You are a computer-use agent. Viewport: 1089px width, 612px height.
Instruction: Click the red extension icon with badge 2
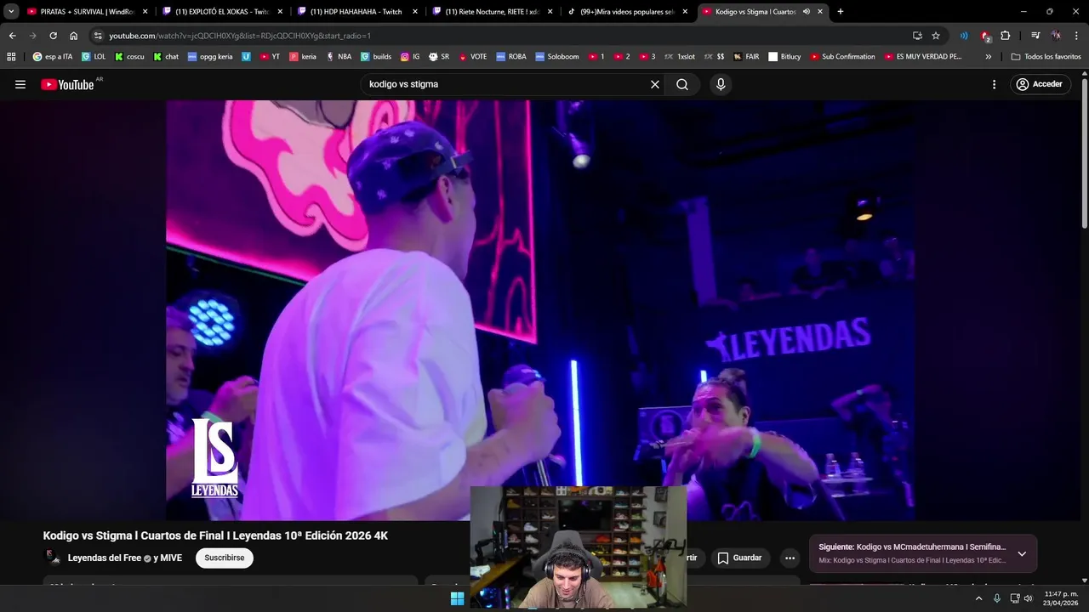[x=985, y=36]
